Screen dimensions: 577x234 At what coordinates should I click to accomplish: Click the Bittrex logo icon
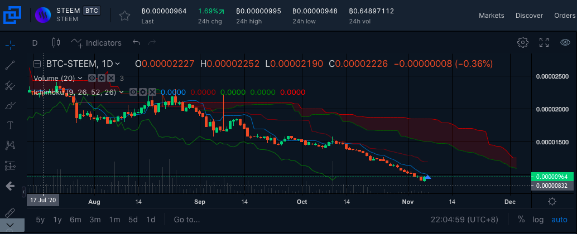coord(12,15)
